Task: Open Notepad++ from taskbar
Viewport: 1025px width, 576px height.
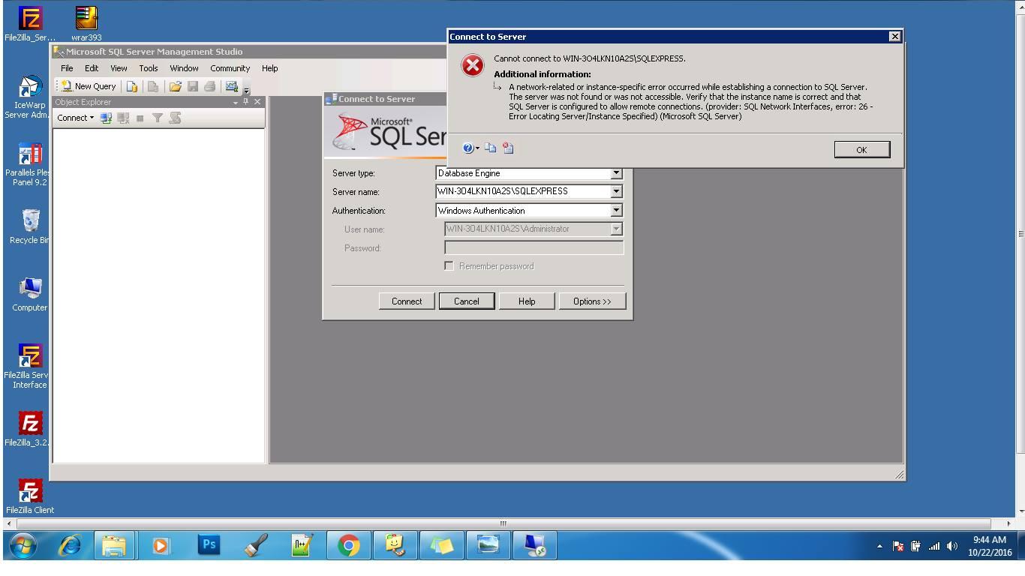Action: click(x=302, y=545)
